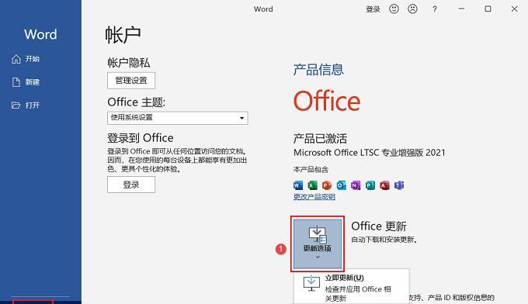Click the 本产品包含 label

pos(311,170)
